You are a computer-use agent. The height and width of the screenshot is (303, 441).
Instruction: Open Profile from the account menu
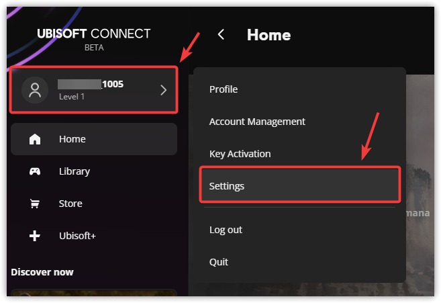[x=224, y=89]
